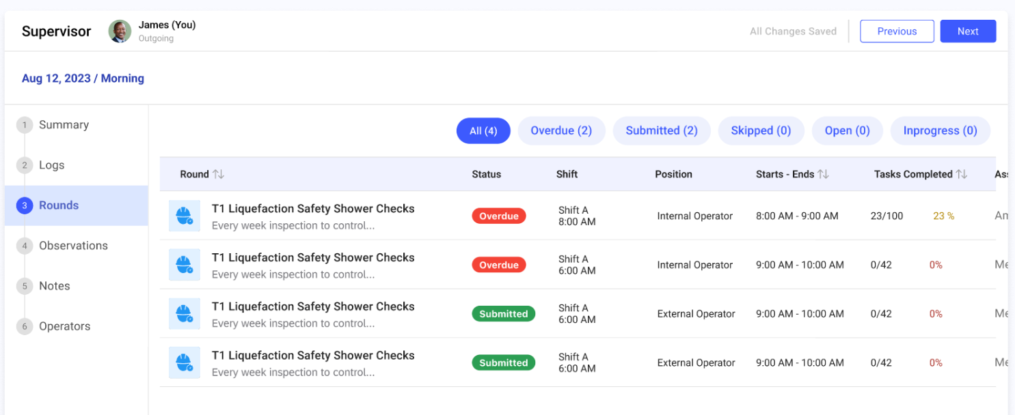Click the Previous button
Image resolution: width=1015 pixels, height=415 pixels.
coord(897,31)
